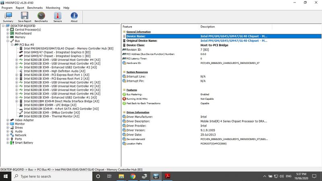Select the Motherboard icon in tree

(12, 33)
